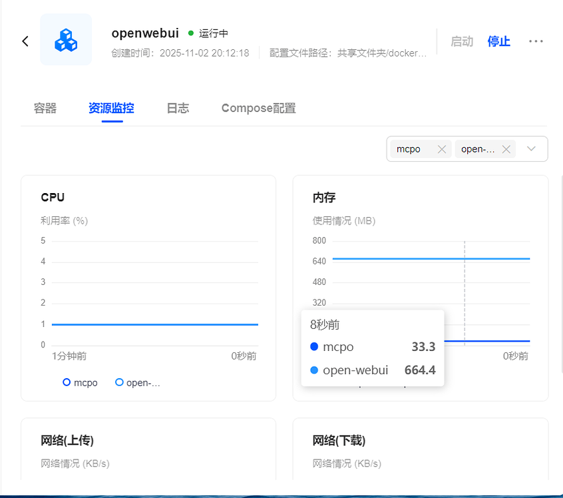The height and width of the screenshot is (498, 563).
Task: Expand the container selection dropdown
Action: coord(531,148)
